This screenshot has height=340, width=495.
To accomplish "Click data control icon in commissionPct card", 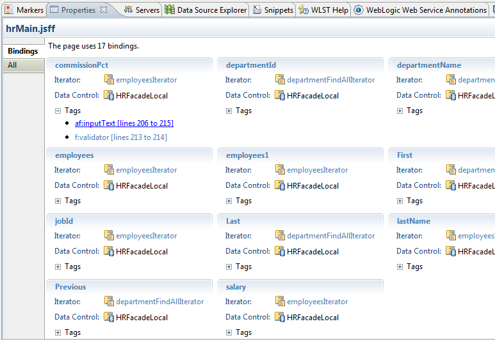I will [109, 95].
